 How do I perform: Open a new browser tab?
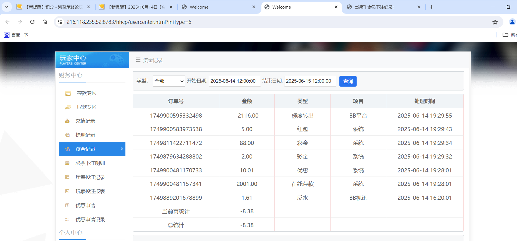431,7
